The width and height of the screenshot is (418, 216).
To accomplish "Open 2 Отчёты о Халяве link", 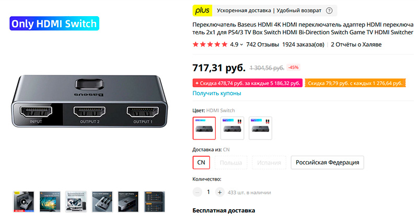I will click(356, 45).
